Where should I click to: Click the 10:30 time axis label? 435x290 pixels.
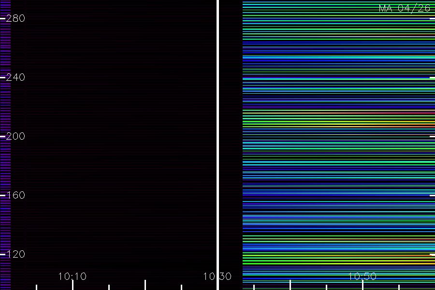point(217,276)
